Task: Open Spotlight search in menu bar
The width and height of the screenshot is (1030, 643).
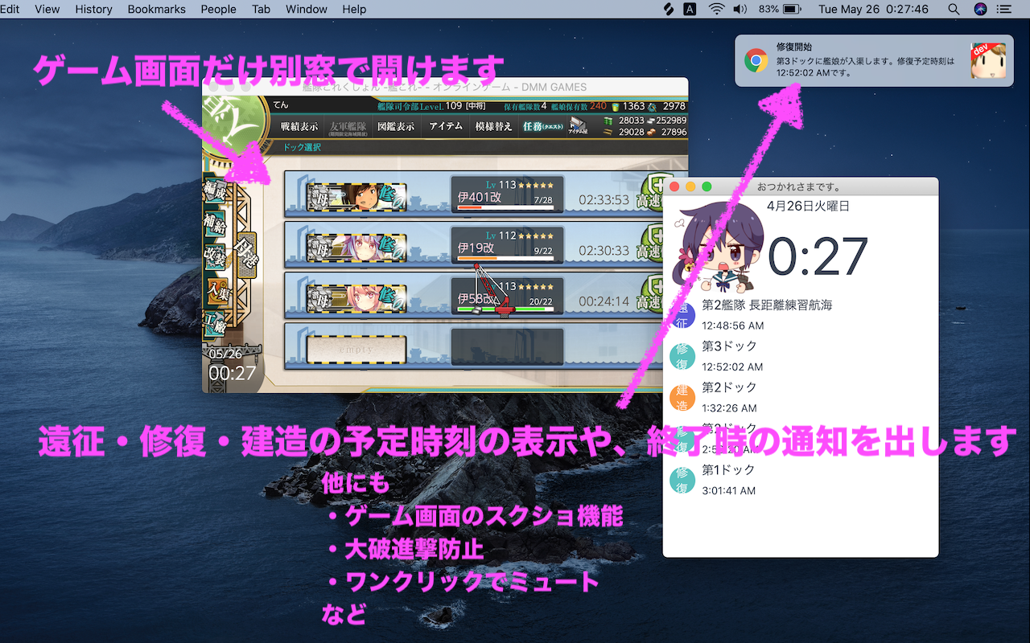Action: (954, 9)
